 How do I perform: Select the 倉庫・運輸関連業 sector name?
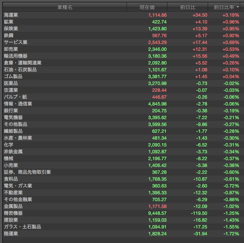pos(23,63)
